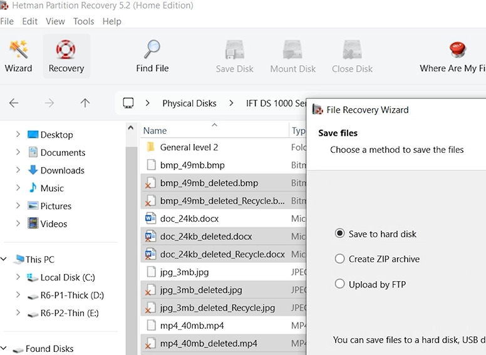486x355 pixels.
Task: Click the R6-P1-Thick (D:) drive icon
Action: click(33, 296)
